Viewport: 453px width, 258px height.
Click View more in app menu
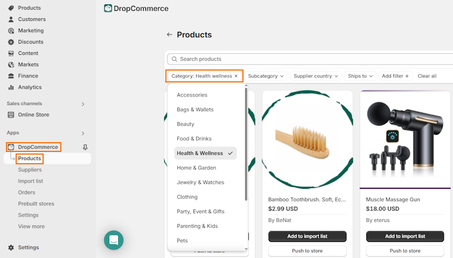[31, 227]
